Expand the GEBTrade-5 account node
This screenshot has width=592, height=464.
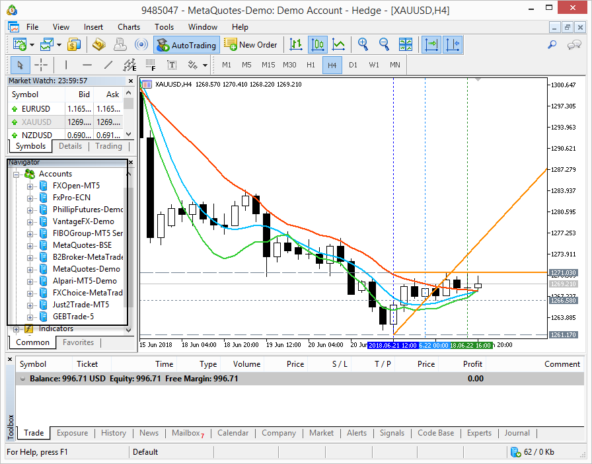coord(30,317)
